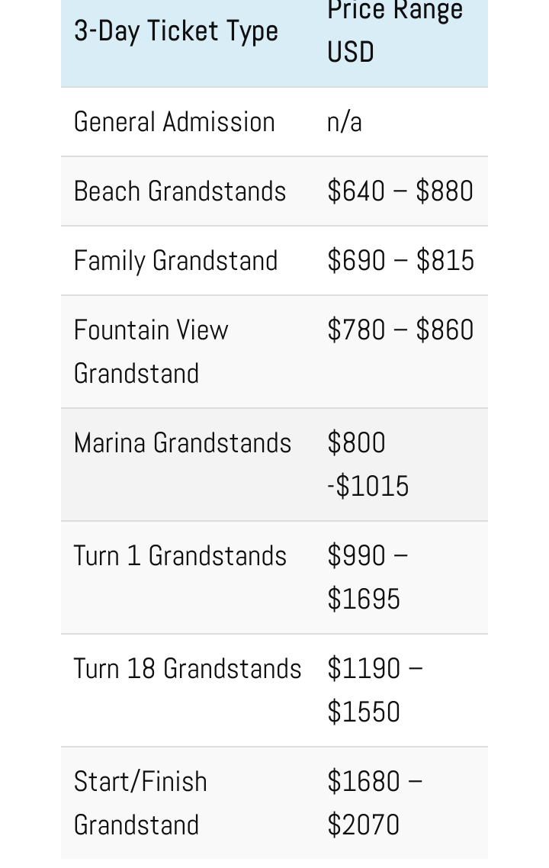Click the Price Range USD column header
Viewport: 549px width, 868px height.
394,31
